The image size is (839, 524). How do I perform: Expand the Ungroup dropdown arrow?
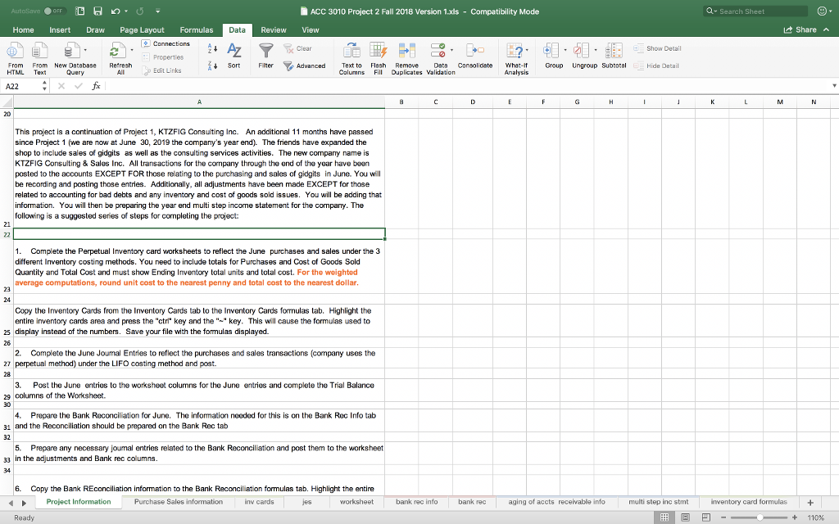[x=596, y=50]
